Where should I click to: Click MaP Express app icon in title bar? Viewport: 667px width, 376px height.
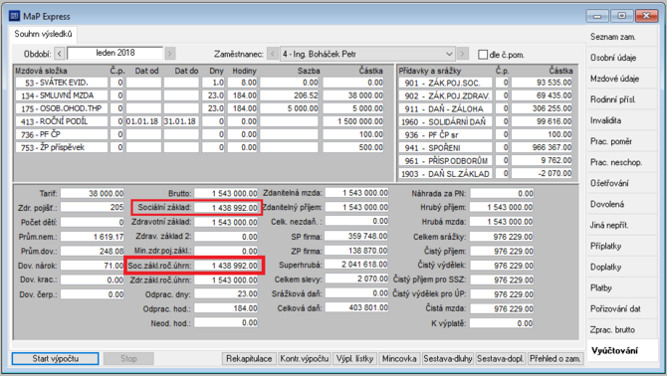14,16
